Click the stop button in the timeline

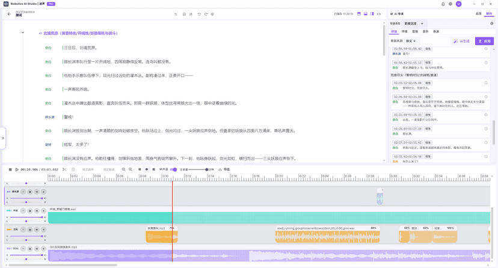[x=10, y=169]
